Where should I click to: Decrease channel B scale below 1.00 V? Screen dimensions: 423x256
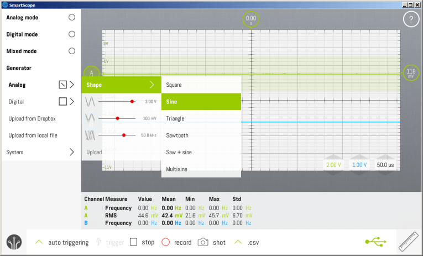coord(359,173)
